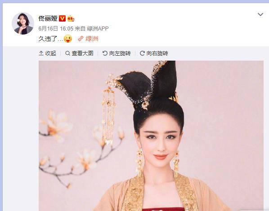This screenshot has height=211, width=269.
Task: Rotate the image right with 向右旋转
Action: coord(157,53)
